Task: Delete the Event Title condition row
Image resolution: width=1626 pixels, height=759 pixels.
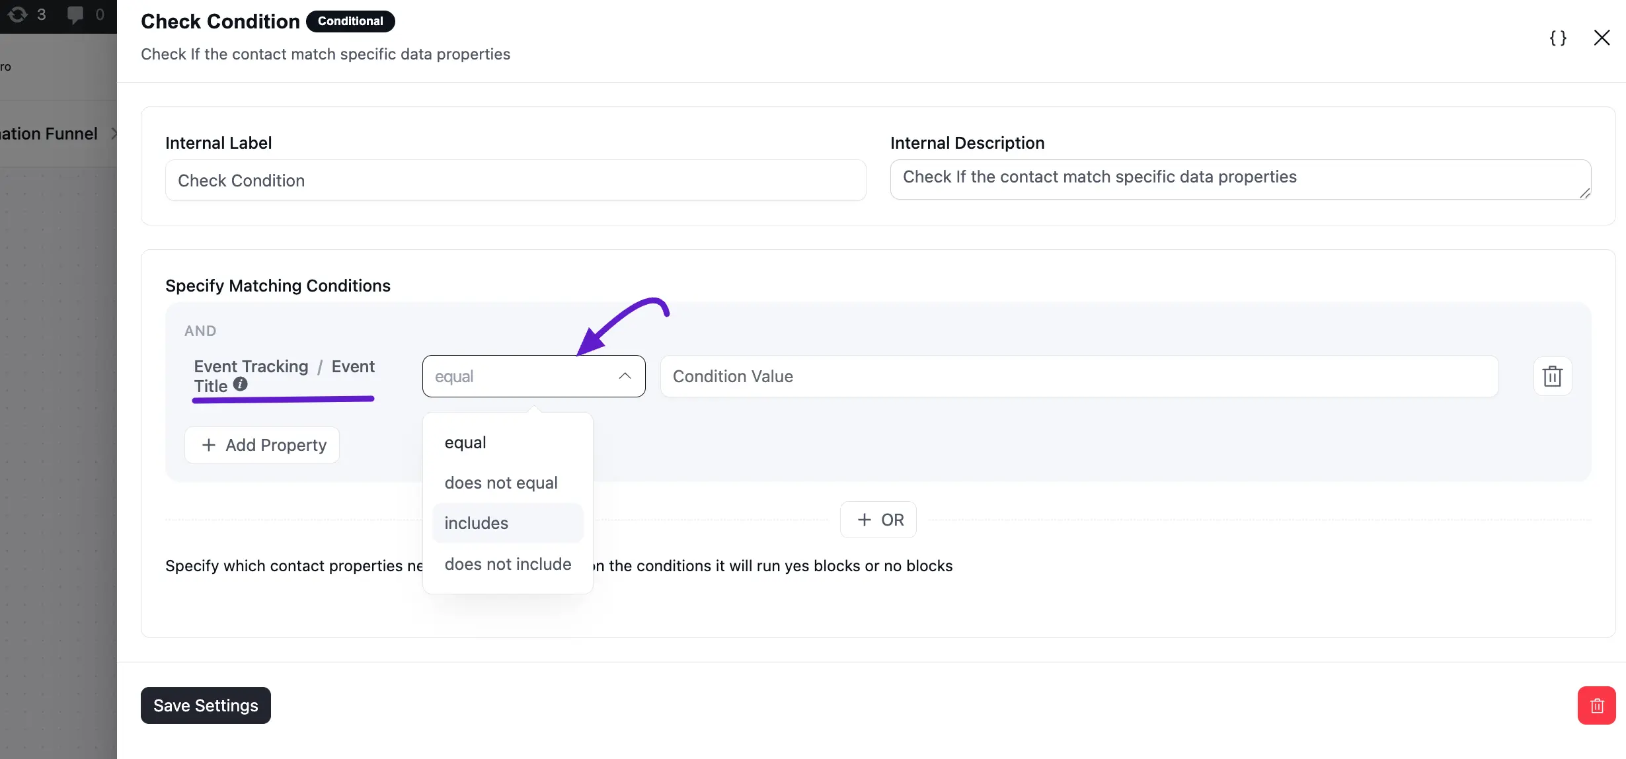Action: (1552, 376)
